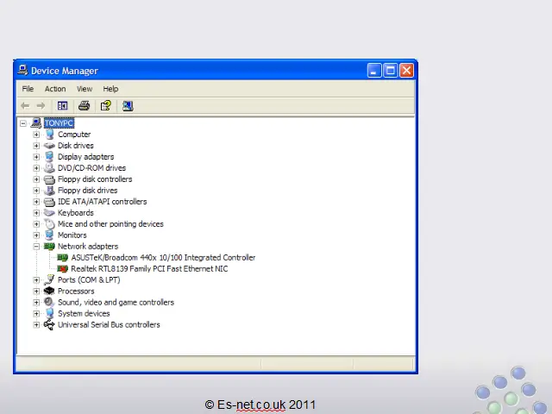552x414 pixels.
Task: Click the Print toolbar icon
Action: (85, 105)
